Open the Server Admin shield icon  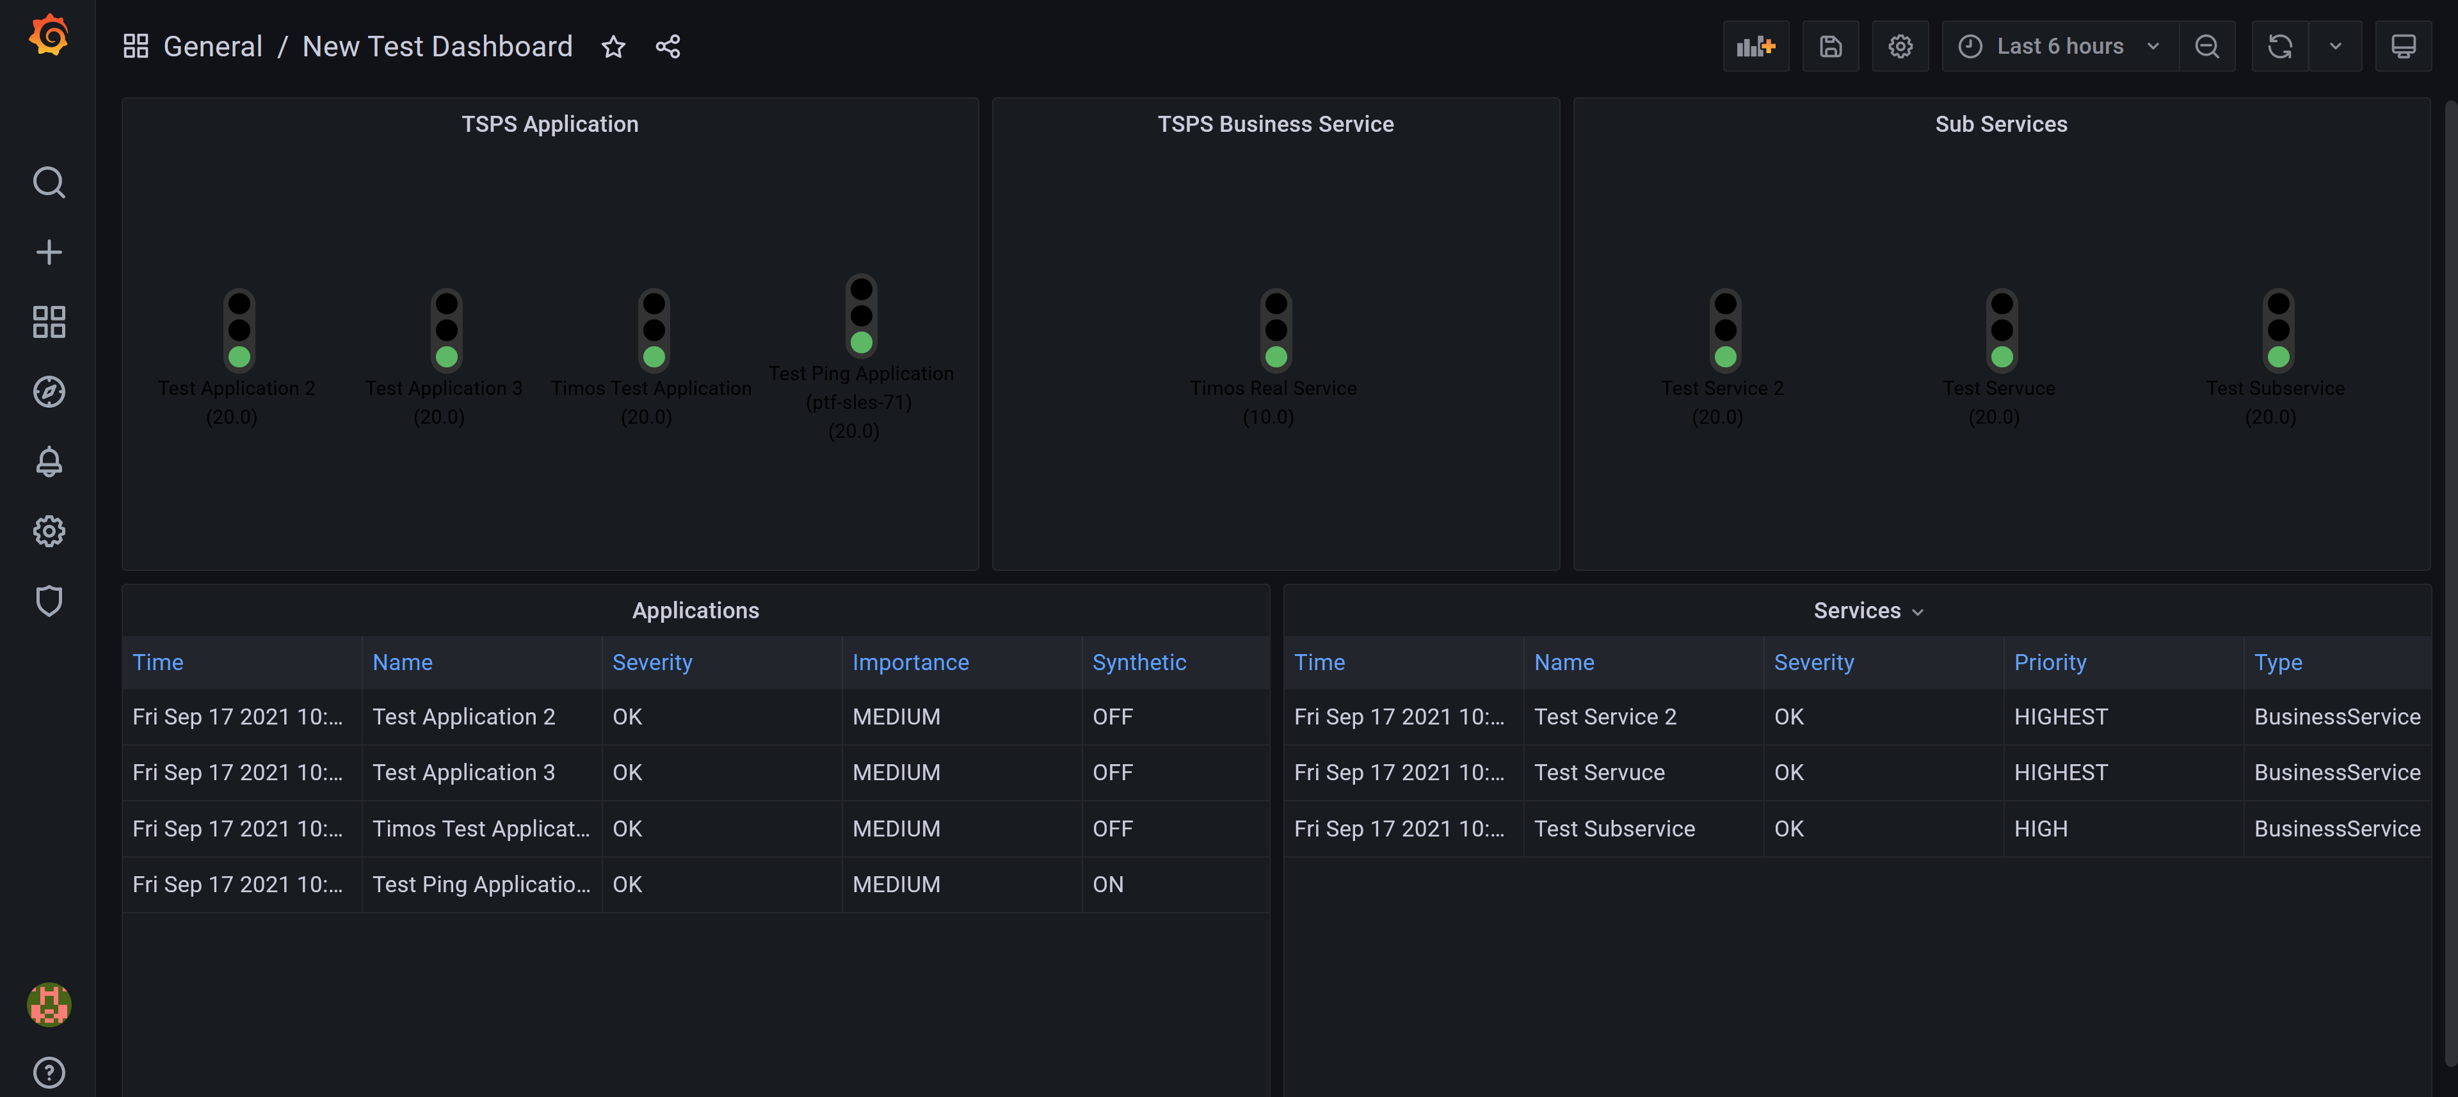coord(49,601)
